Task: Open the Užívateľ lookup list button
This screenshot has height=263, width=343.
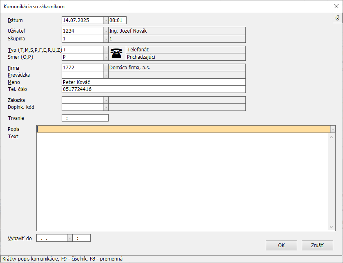Action: (x=106, y=31)
